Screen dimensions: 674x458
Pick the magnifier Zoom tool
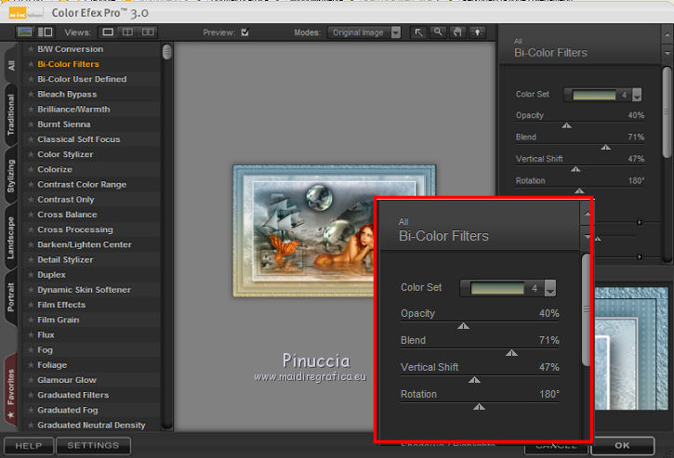tap(438, 33)
